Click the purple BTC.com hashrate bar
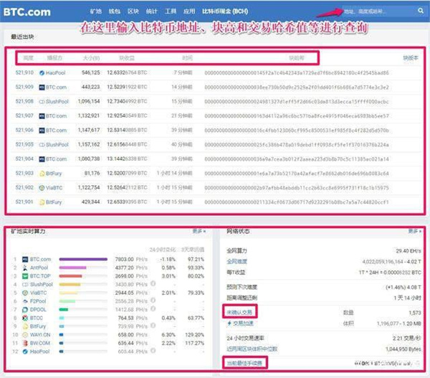Image resolution: width=430 pixels, height=378 pixels. pyautogui.click(x=82, y=259)
